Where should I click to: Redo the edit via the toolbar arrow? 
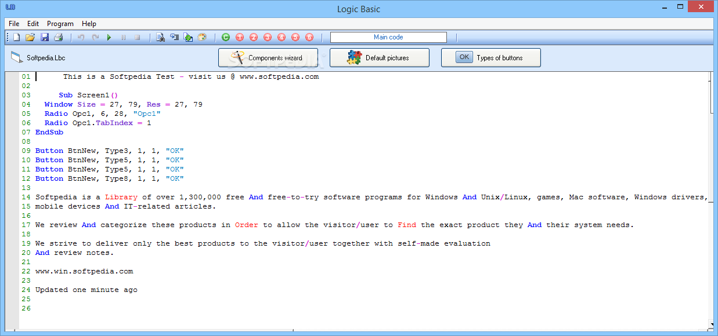tap(95, 37)
